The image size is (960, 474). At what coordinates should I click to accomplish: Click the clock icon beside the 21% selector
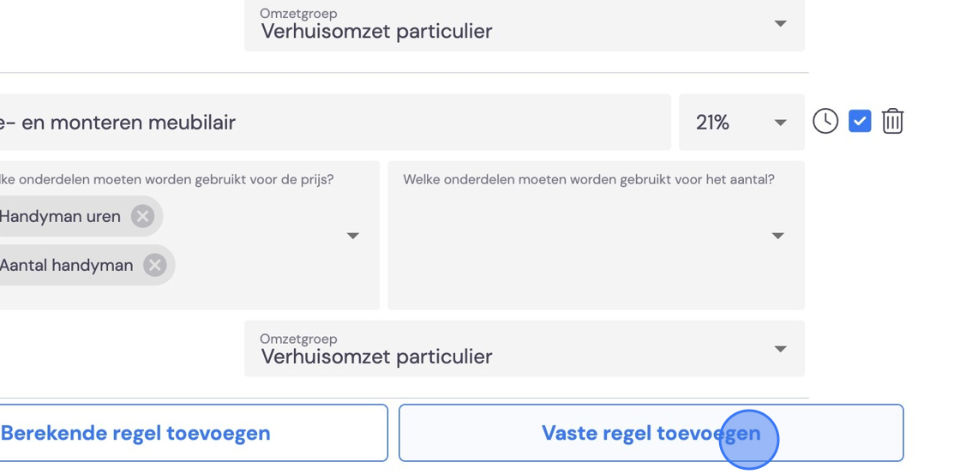(x=825, y=121)
